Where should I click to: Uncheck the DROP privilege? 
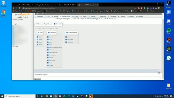click(x=48, y=45)
